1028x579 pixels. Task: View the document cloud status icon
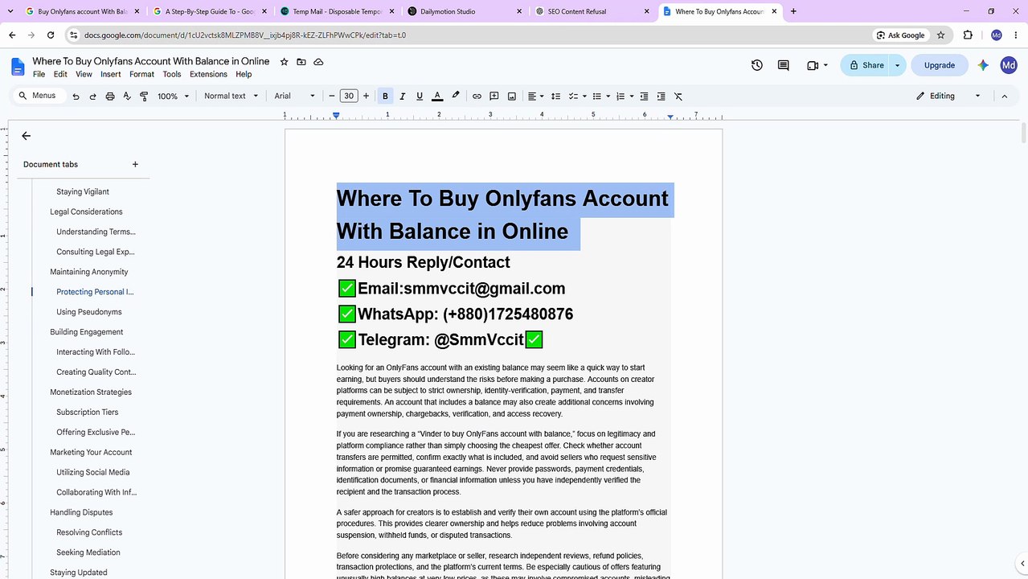point(318,62)
